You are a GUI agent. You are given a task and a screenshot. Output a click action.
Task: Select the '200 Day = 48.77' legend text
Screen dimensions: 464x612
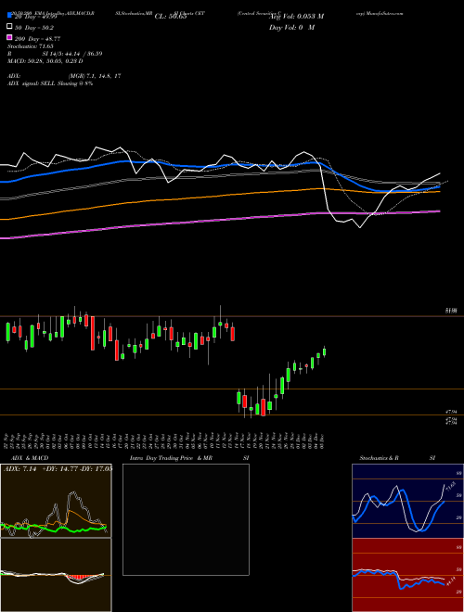click(37, 39)
